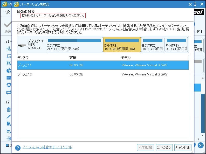Select the E: NTFS 10.0 GB partition
This screenshot has width=206, height=154.
click(153, 44)
